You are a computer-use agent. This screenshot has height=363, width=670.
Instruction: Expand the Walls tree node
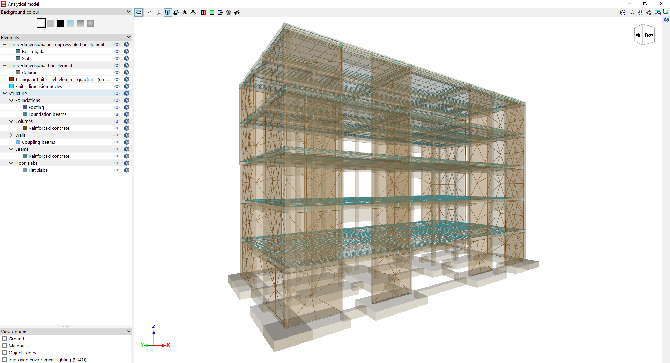11,135
